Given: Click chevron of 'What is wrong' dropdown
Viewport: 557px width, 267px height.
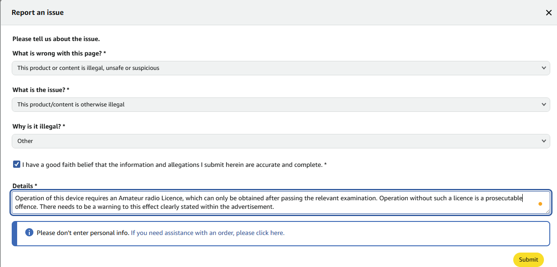Looking at the screenshot, I should pos(543,68).
